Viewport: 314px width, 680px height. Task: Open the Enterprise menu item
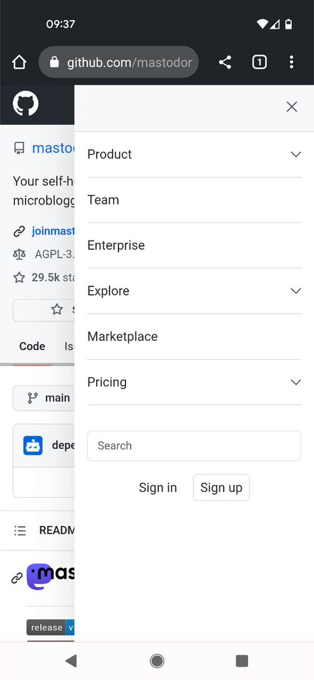point(194,246)
